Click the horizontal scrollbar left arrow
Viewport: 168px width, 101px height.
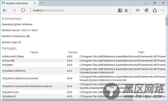pyautogui.click(x=1, y=100)
